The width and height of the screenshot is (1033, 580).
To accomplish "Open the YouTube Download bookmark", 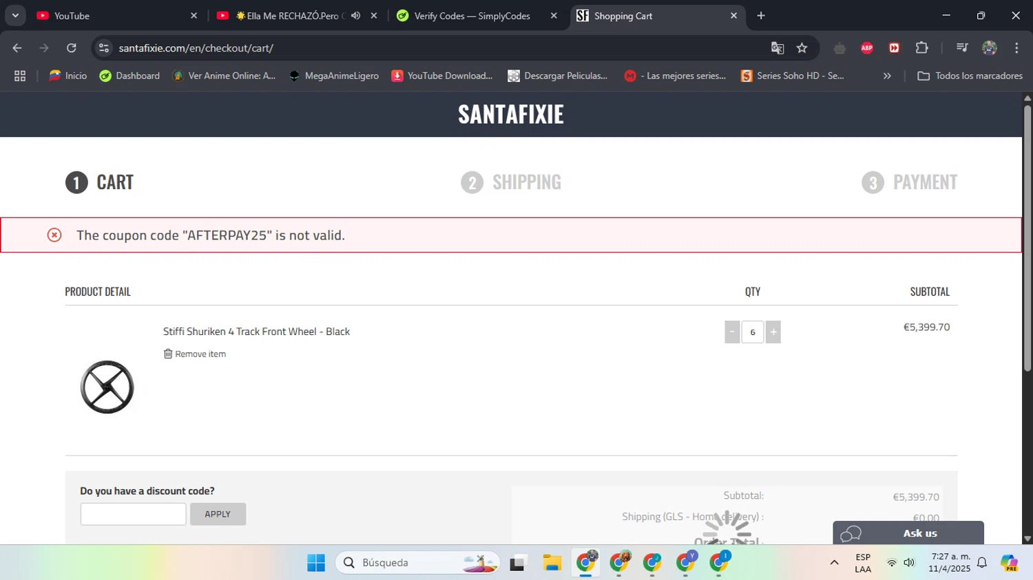I will 442,76.
